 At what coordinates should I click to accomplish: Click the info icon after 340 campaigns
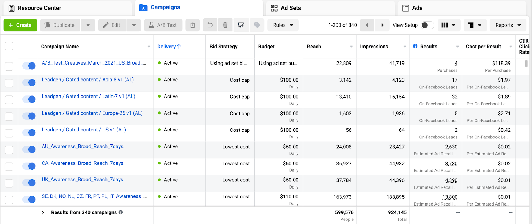121,212
